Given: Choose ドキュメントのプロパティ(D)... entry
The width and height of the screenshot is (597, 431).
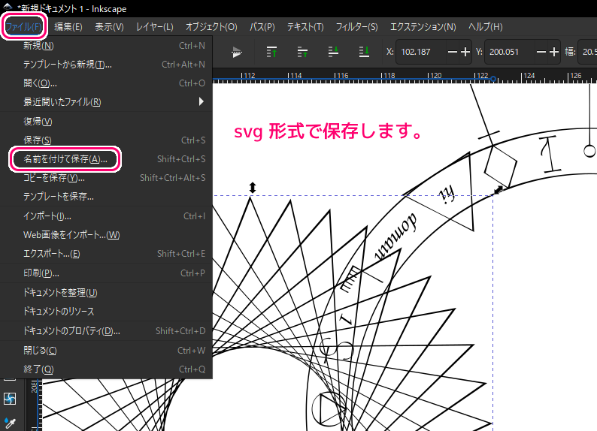Looking at the screenshot, I should pos(71,330).
